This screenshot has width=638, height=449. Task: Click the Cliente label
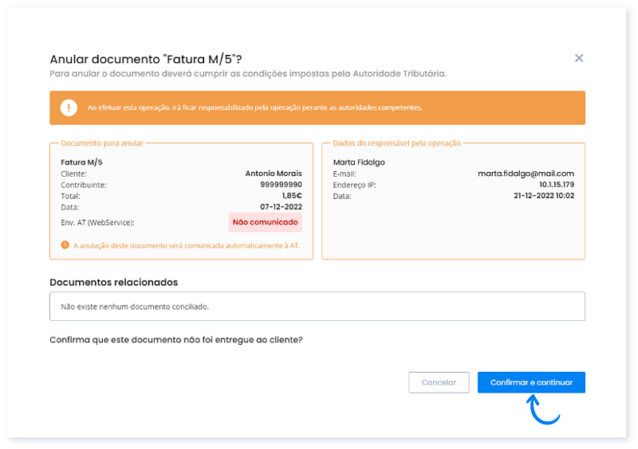[x=73, y=174]
